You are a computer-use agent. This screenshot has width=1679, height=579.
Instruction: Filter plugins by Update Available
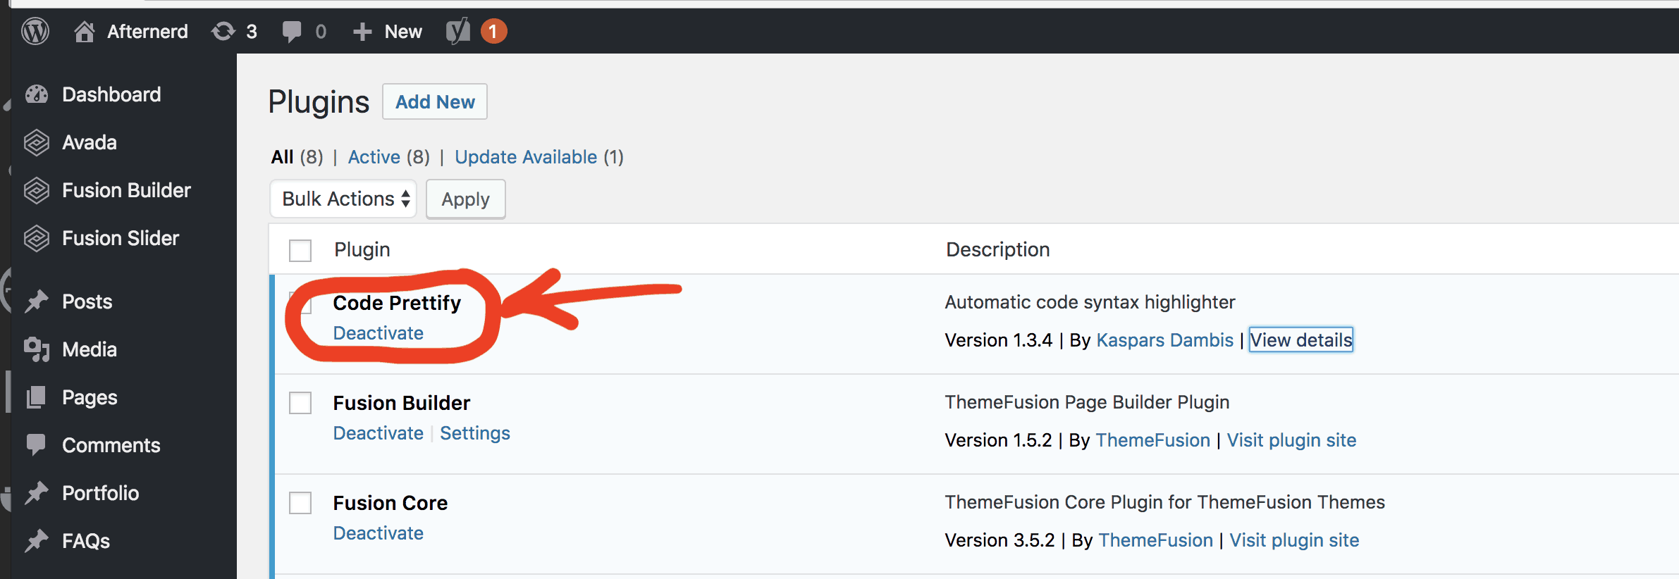click(x=526, y=157)
